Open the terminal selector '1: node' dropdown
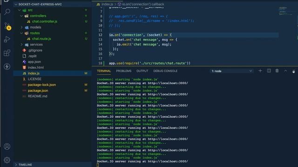This screenshot has width=298, height=167. tap(232, 71)
